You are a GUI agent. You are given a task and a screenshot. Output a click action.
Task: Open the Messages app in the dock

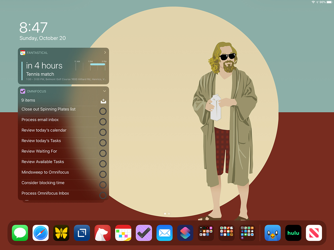(x=20, y=233)
